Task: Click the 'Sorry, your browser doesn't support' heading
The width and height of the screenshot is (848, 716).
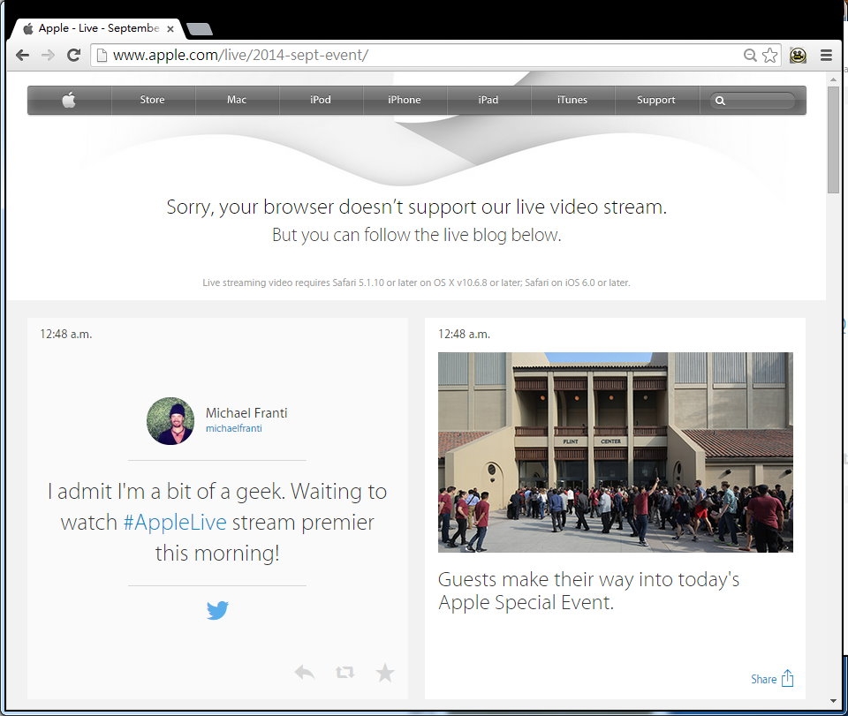Action: [416, 207]
